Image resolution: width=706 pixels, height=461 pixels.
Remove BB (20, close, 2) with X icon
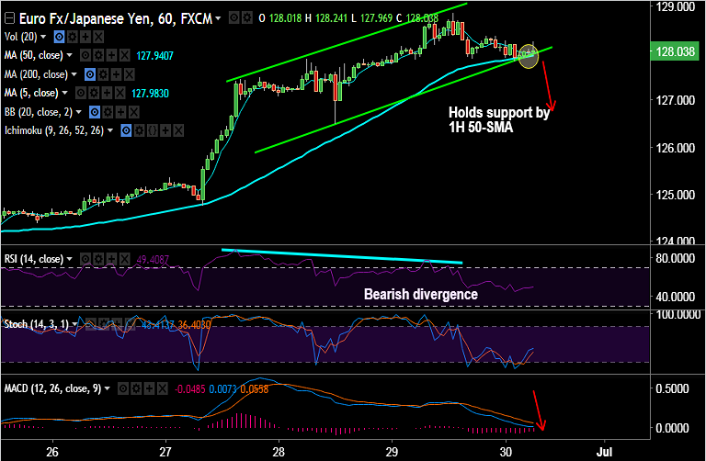[133, 112]
